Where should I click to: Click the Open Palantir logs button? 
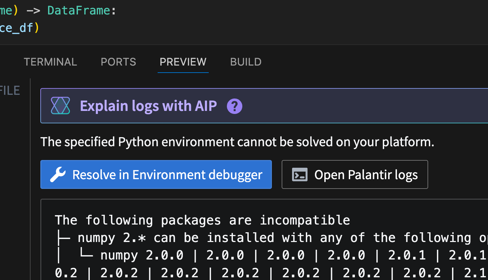click(355, 174)
